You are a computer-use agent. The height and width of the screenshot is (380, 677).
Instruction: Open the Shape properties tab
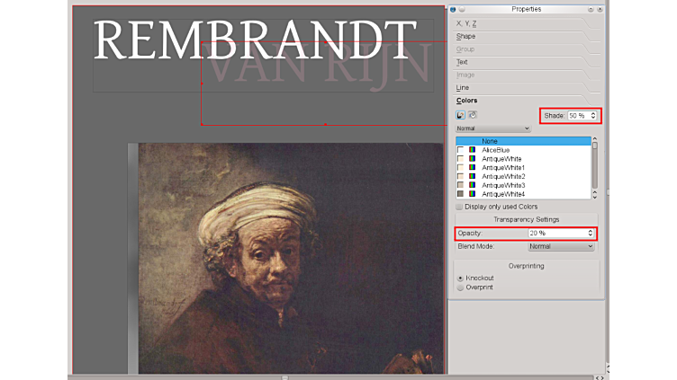click(466, 36)
